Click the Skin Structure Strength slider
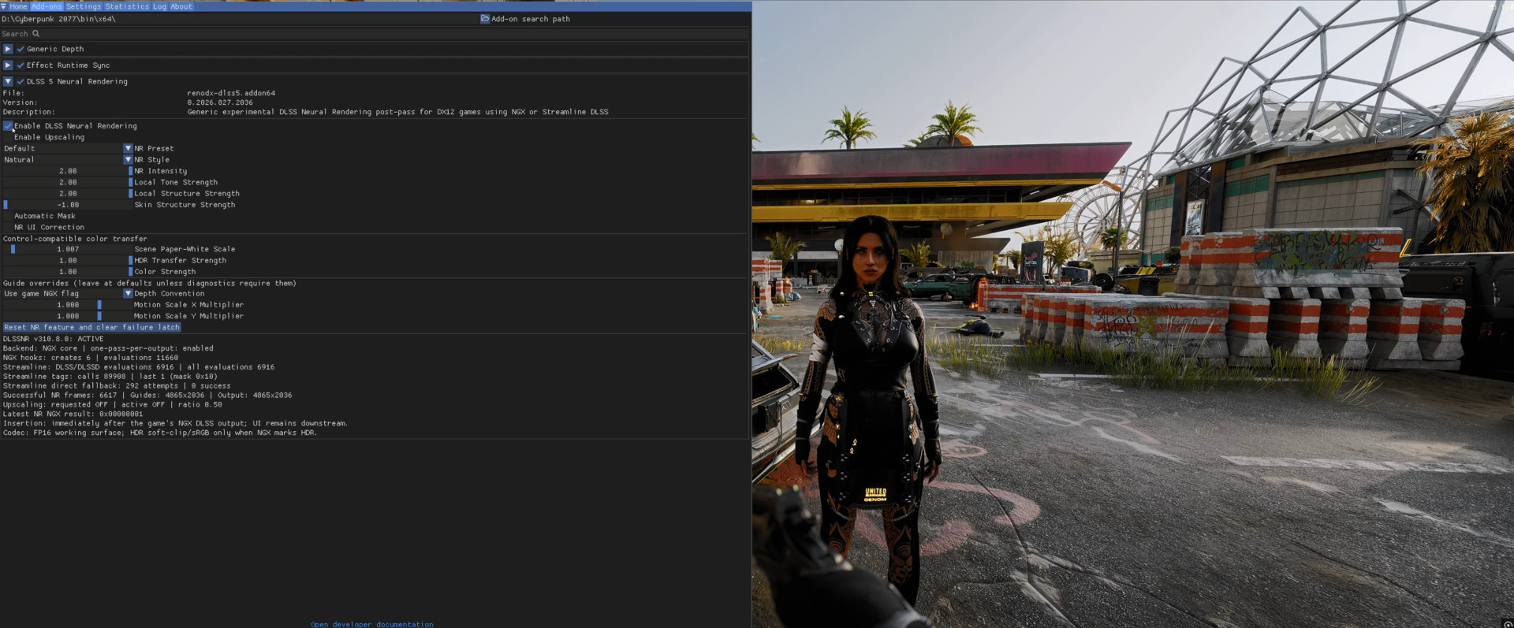 (x=68, y=205)
